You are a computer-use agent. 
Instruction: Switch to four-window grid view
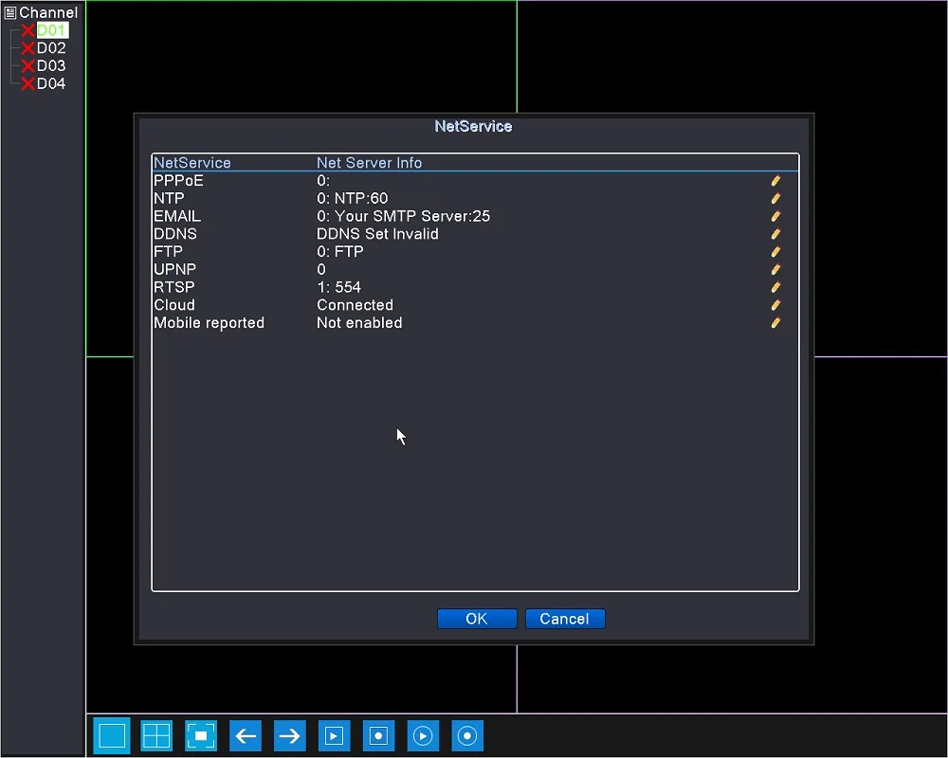pyautogui.click(x=156, y=735)
